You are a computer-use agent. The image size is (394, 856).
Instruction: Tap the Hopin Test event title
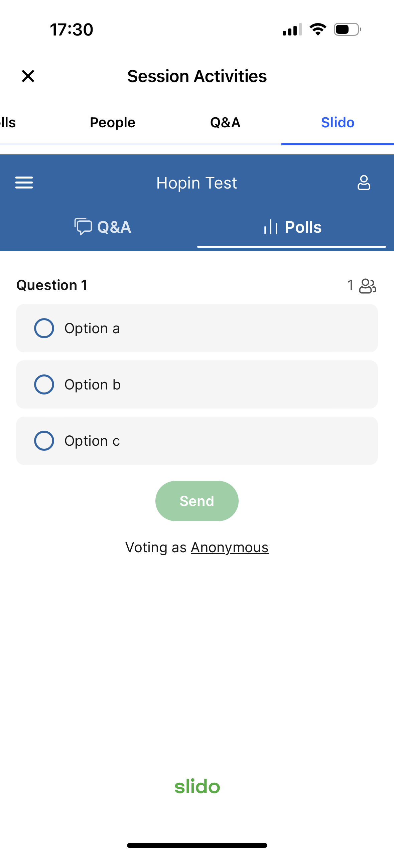pos(197,183)
